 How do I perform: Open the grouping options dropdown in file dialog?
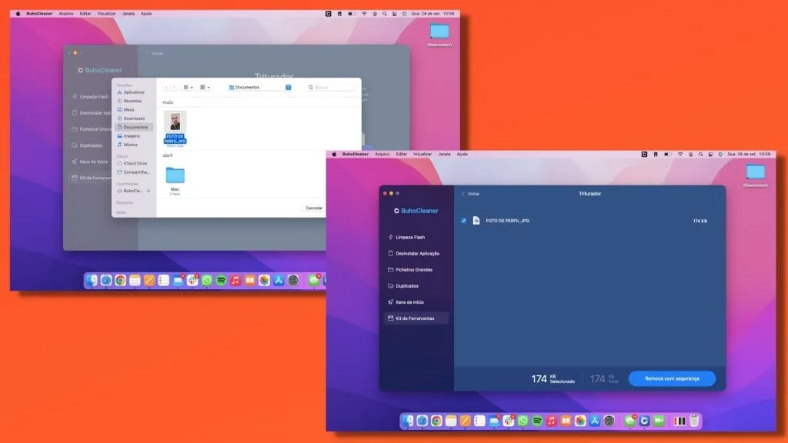[x=205, y=88]
